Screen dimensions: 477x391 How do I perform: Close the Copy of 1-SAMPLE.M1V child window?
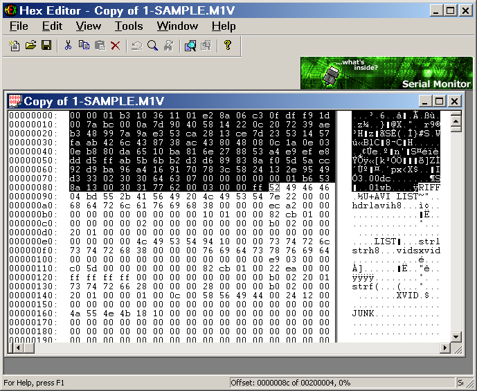(x=454, y=101)
